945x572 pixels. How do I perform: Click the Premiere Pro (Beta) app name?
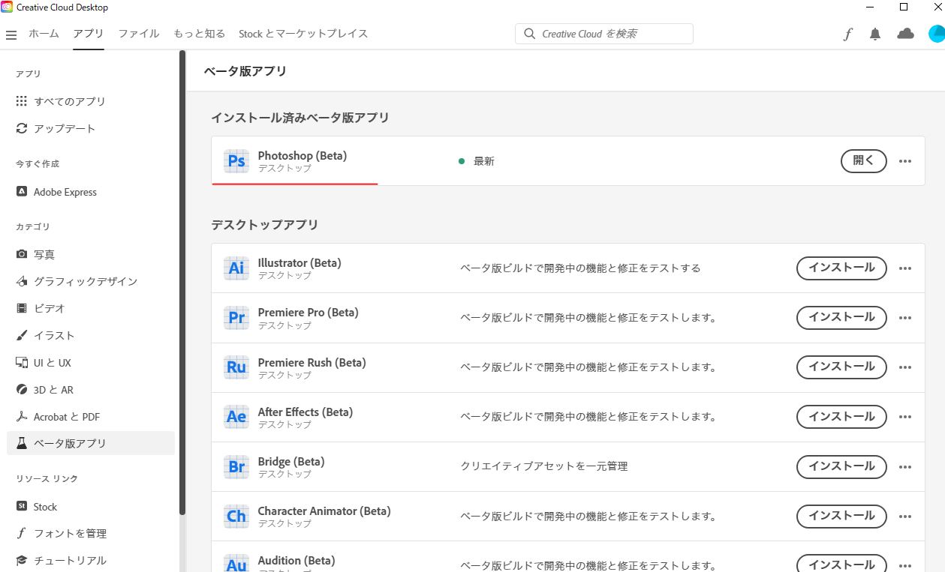(308, 313)
